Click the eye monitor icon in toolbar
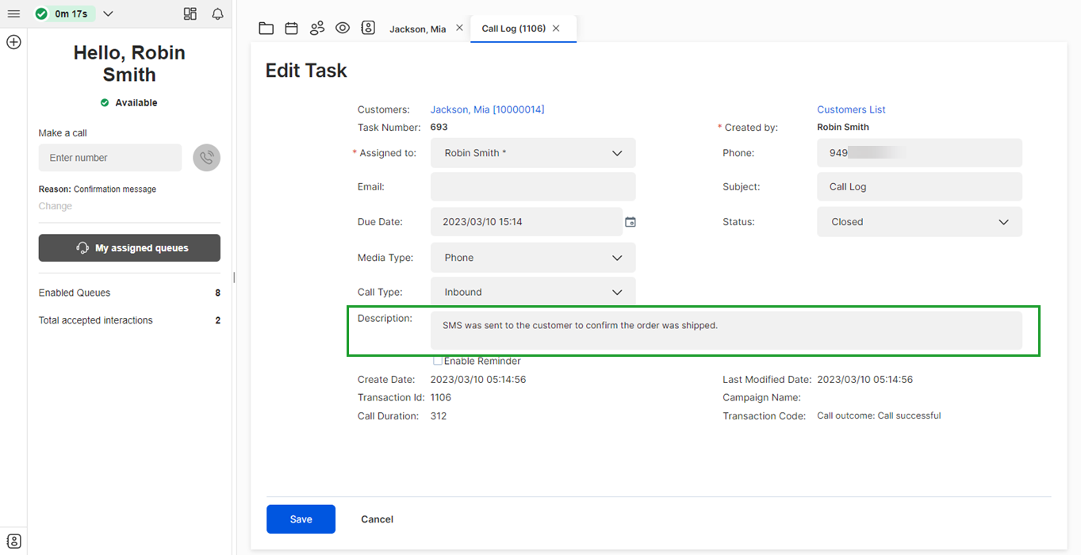Image resolution: width=1081 pixels, height=555 pixels. tap(343, 28)
